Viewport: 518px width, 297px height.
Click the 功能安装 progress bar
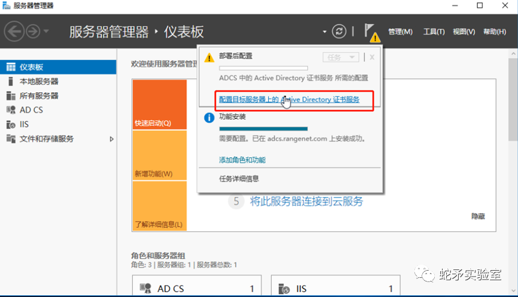tap(263, 129)
